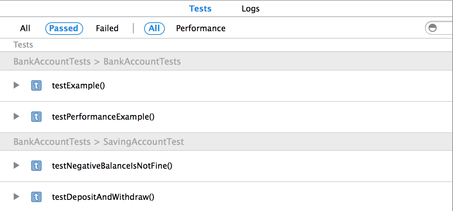The height and width of the screenshot is (211, 453).
Task: Expand the testNegativeBalanceIsNotFine() row
Action: click(16, 166)
